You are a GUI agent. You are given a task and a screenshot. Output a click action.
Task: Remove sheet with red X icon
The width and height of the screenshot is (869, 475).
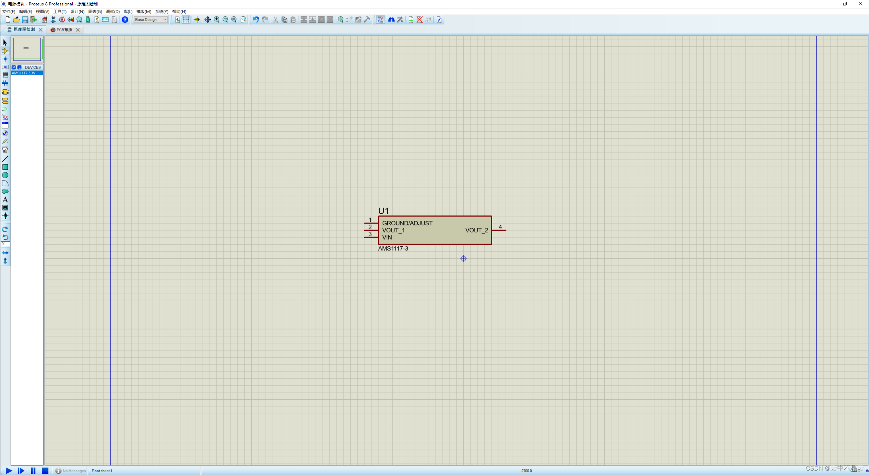click(420, 20)
